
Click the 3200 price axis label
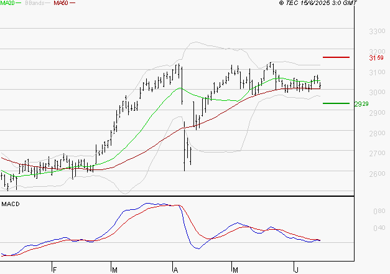(x=377, y=52)
